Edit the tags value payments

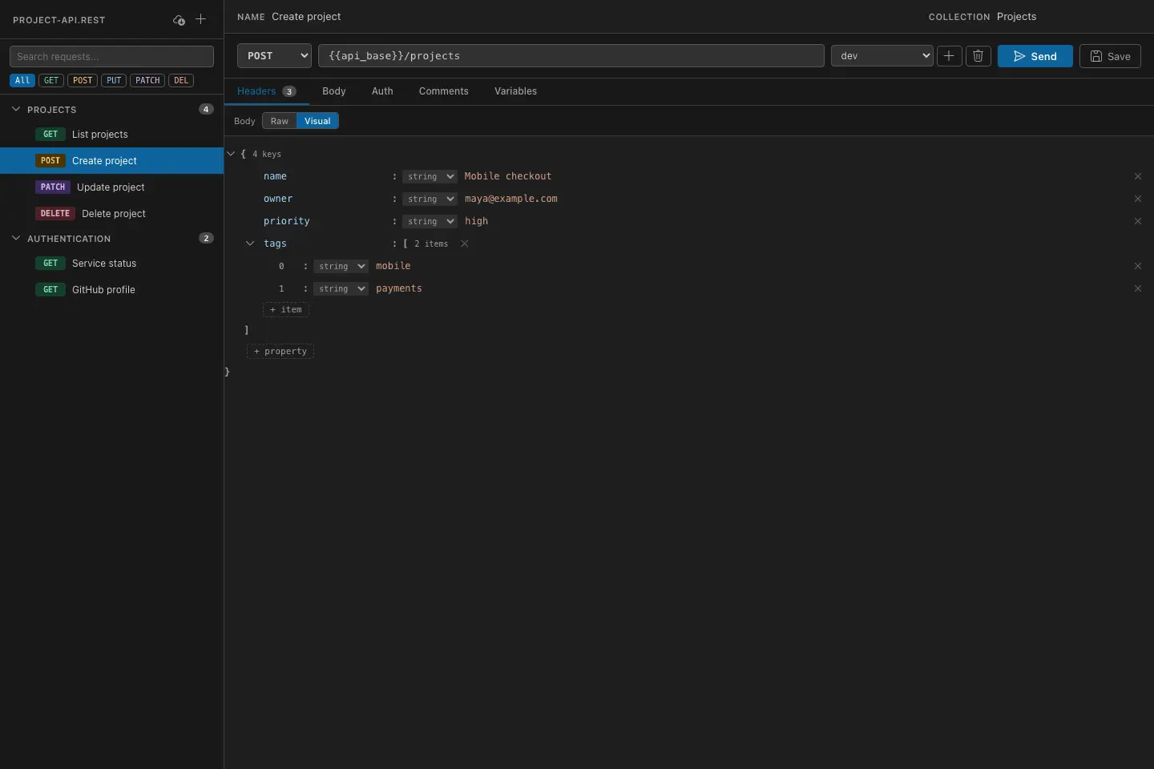(x=398, y=288)
